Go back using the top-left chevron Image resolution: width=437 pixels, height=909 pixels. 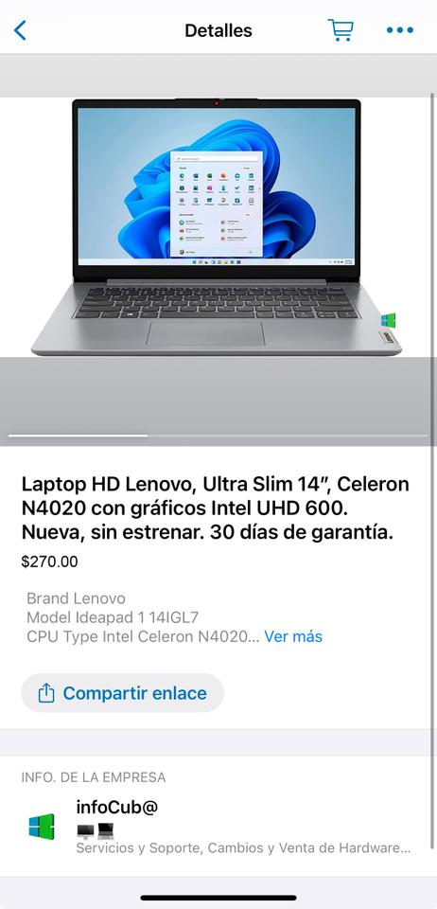[20, 30]
